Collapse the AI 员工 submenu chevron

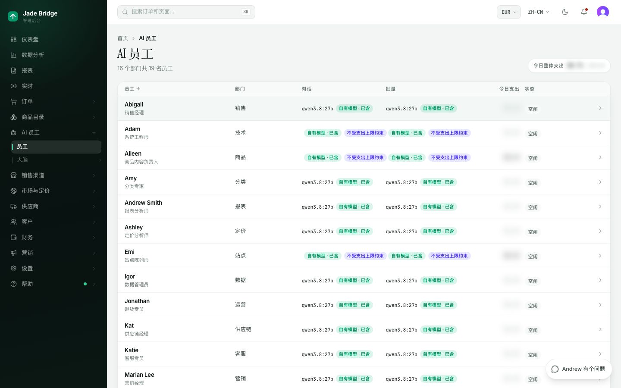tap(94, 133)
